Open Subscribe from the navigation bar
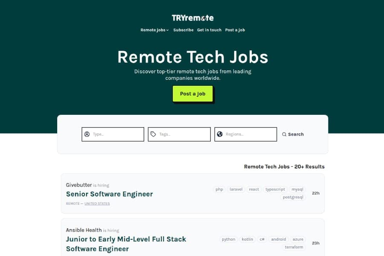 tap(183, 30)
